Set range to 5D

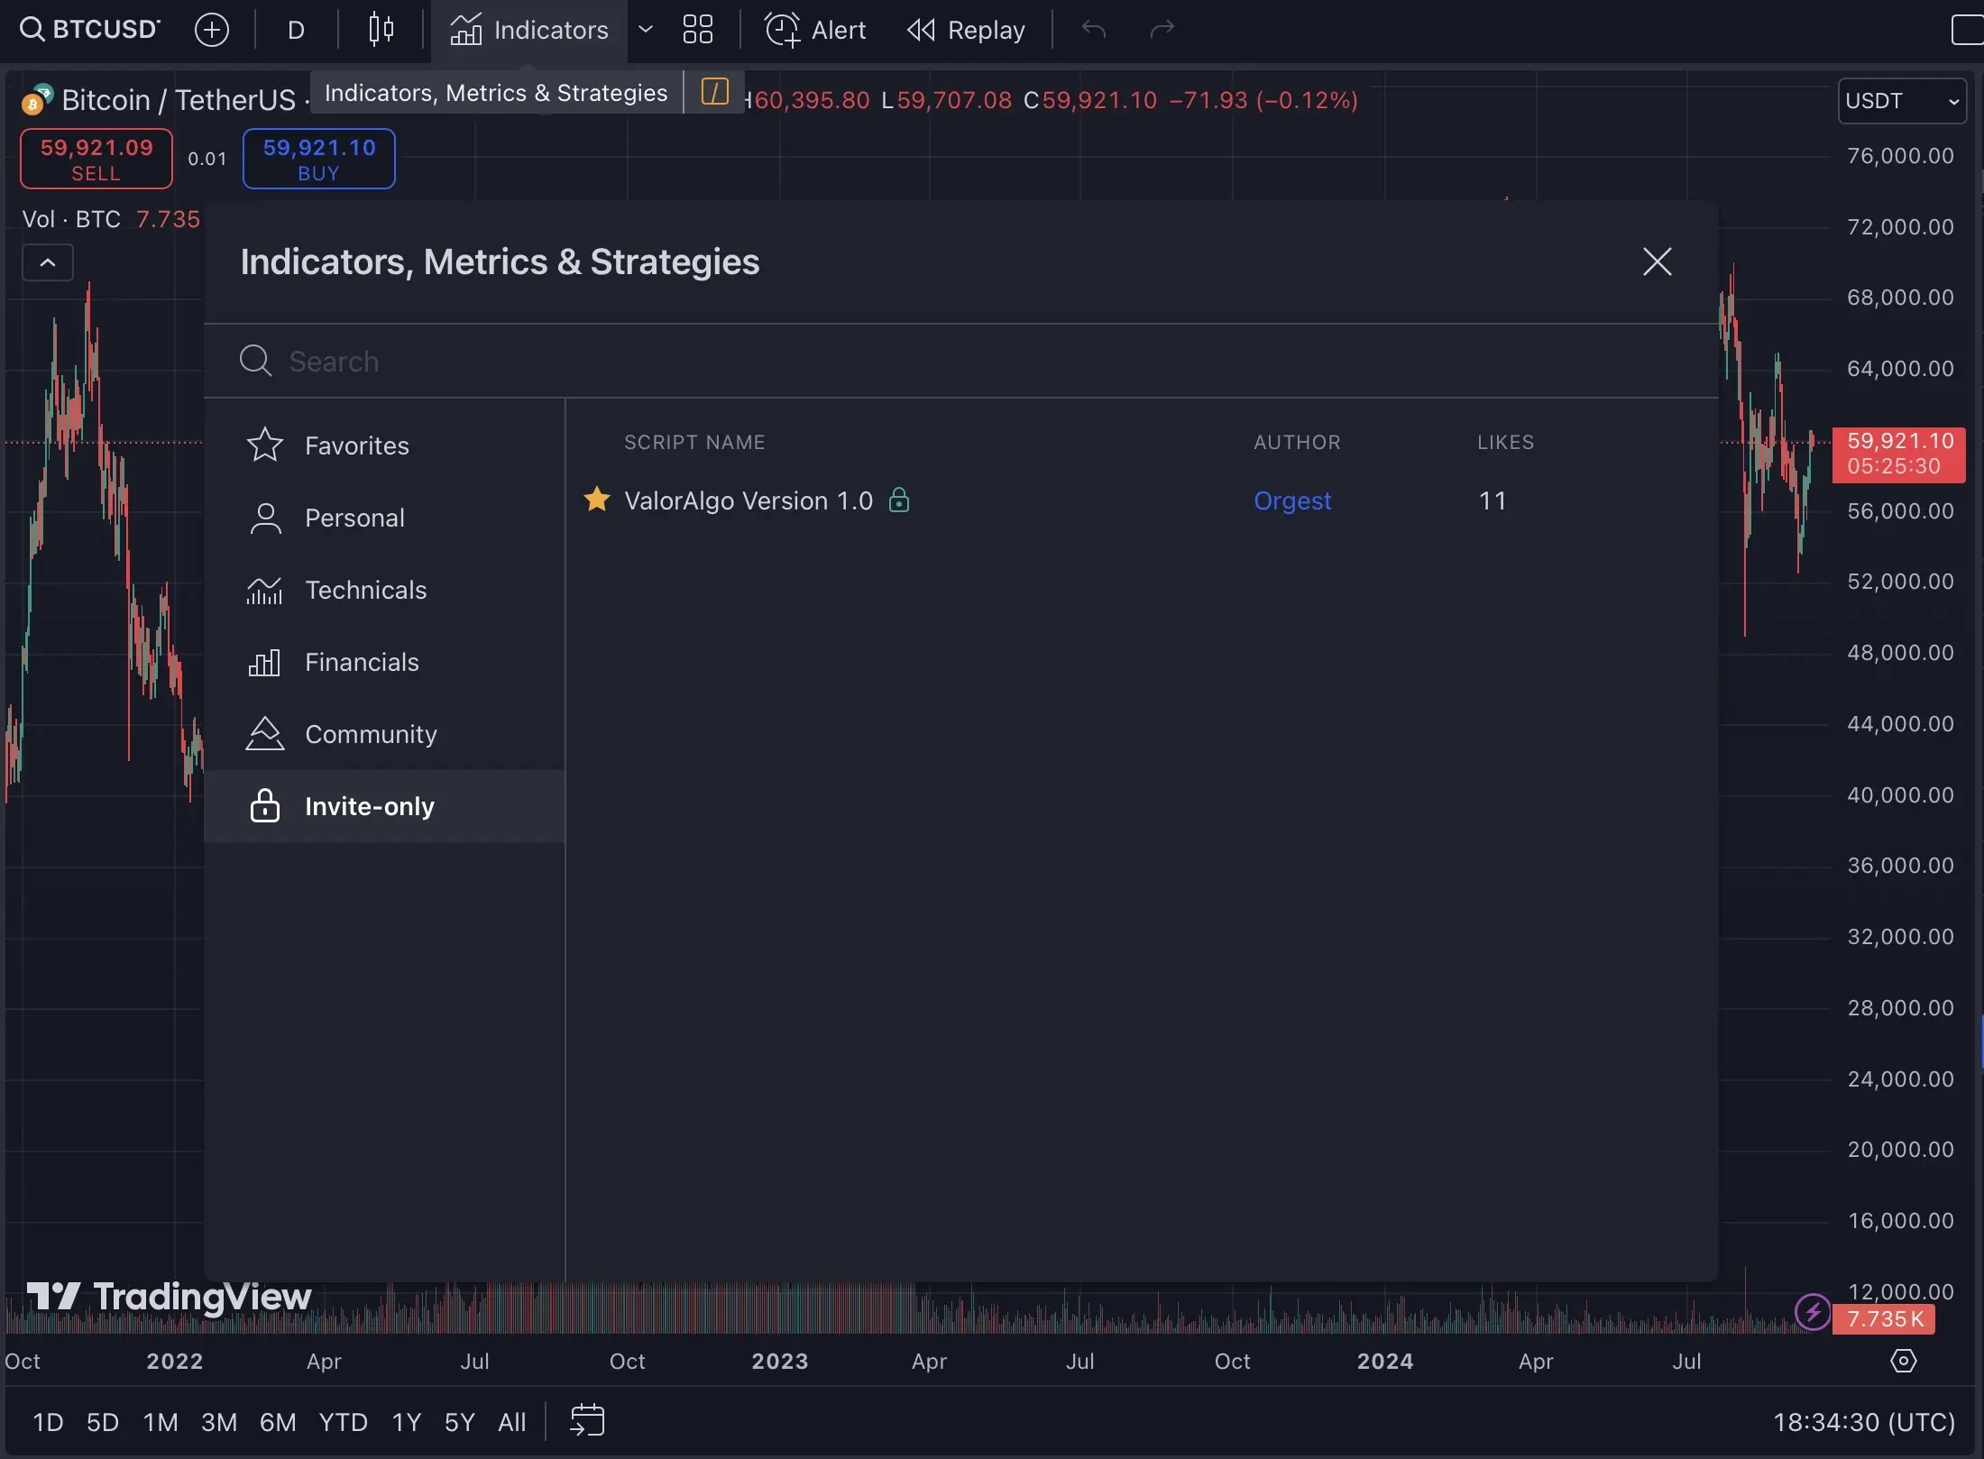tap(103, 1422)
